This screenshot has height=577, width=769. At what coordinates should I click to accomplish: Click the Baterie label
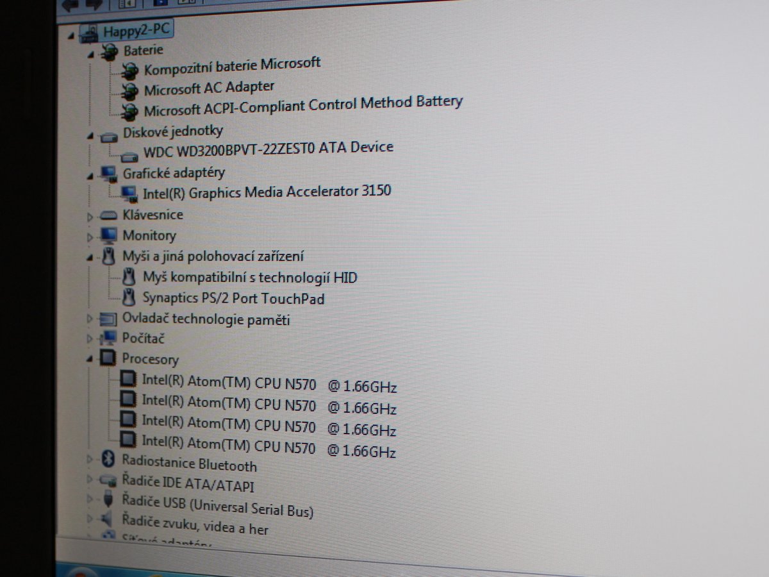pos(143,50)
